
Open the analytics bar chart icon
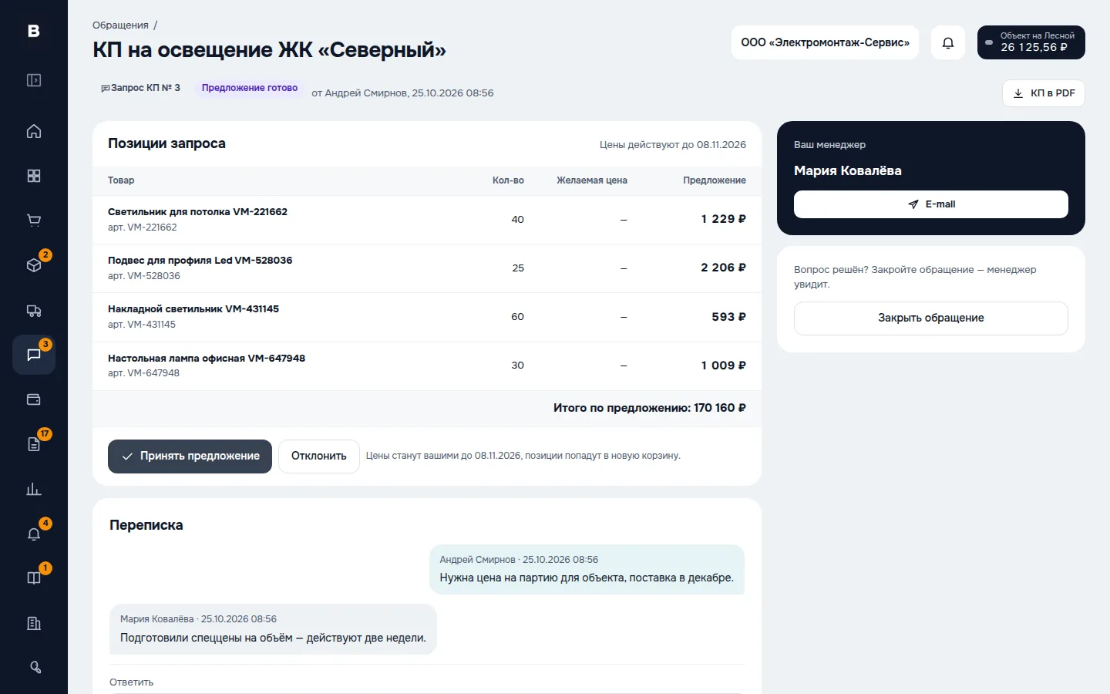pos(34,489)
